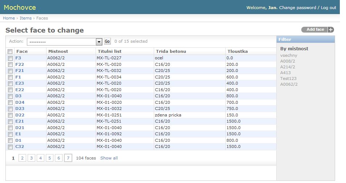The width and height of the screenshot is (346, 183).
Task: Toggle the select-all checkbox in table header
Action: [x=10, y=52]
